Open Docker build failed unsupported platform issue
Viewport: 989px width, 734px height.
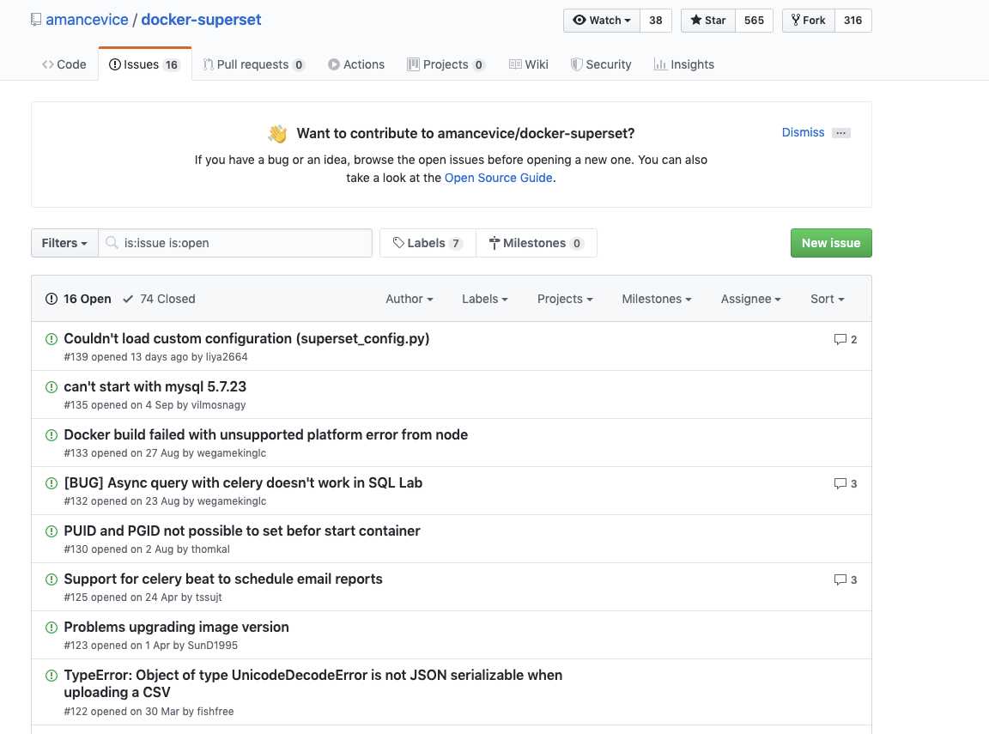265,434
